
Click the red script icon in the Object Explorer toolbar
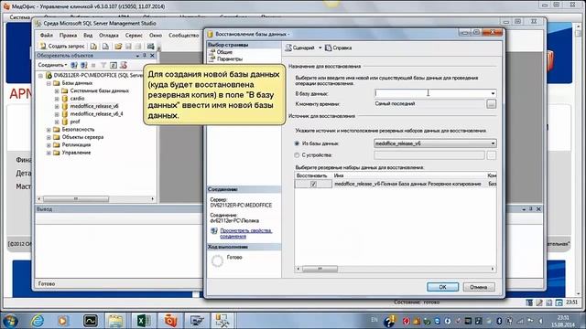[x=124, y=65]
